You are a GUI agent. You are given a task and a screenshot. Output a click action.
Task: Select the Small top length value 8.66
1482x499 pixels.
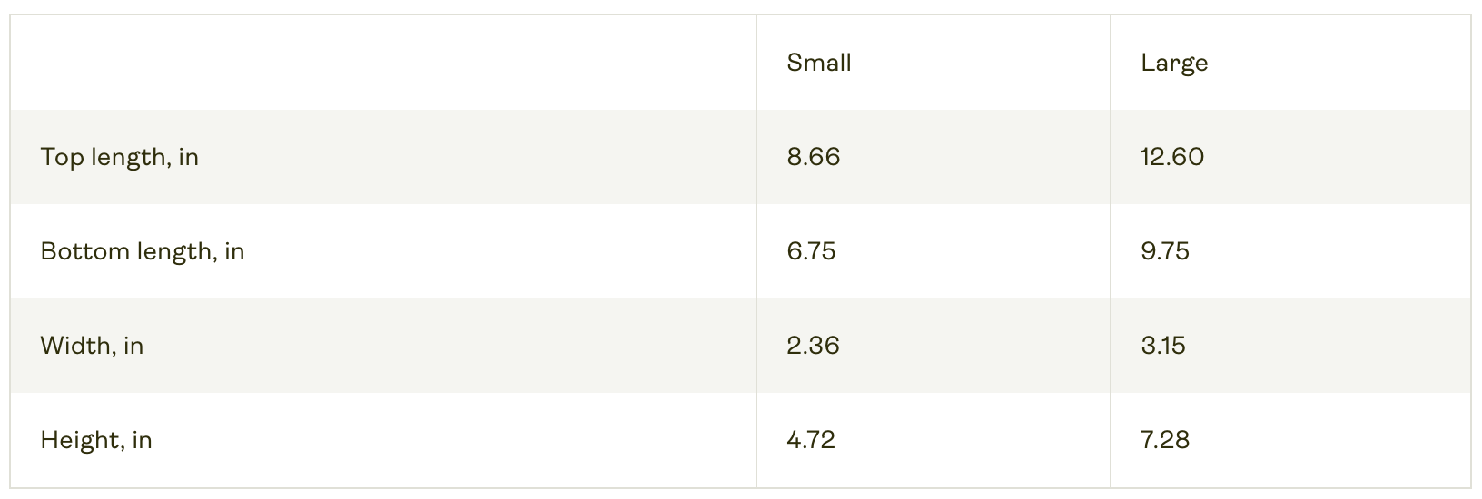coord(814,157)
